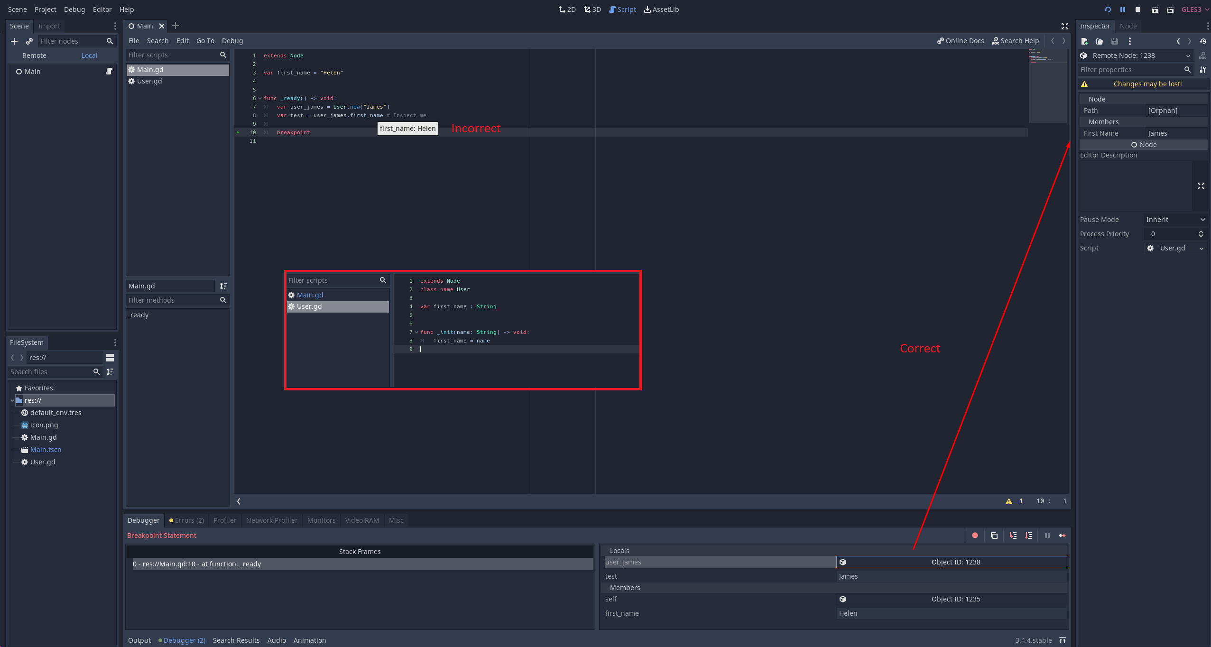
Task: Instance a child scene in the Scene panel
Action: (29, 41)
